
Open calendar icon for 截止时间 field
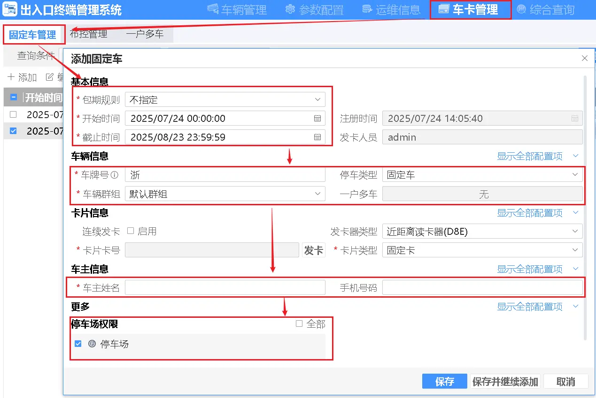coord(317,137)
